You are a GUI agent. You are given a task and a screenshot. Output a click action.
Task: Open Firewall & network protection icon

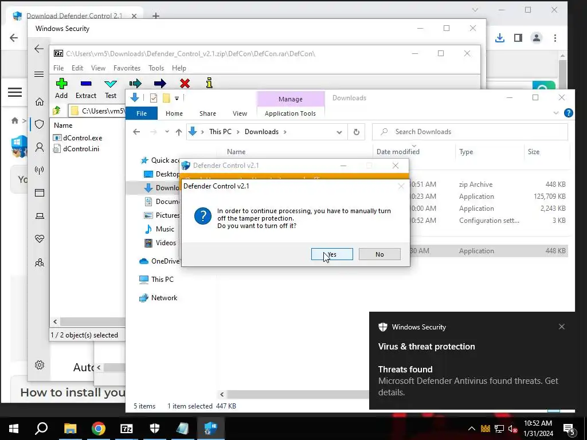[40, 170]
